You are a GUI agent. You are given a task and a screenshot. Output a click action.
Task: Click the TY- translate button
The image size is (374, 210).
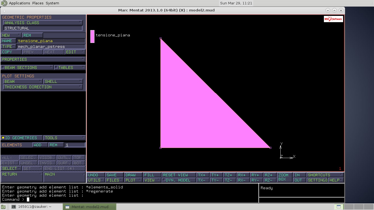pyautogui.click(x=216, y=180)
